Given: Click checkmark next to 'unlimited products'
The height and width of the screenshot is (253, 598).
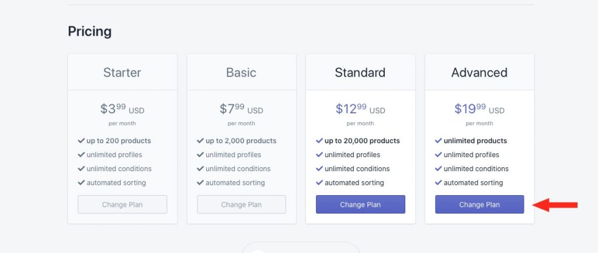Looking at the screenshot, I should 438,141.
